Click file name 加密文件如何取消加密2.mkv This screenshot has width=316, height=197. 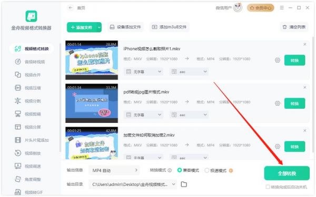tap(149, 135)
